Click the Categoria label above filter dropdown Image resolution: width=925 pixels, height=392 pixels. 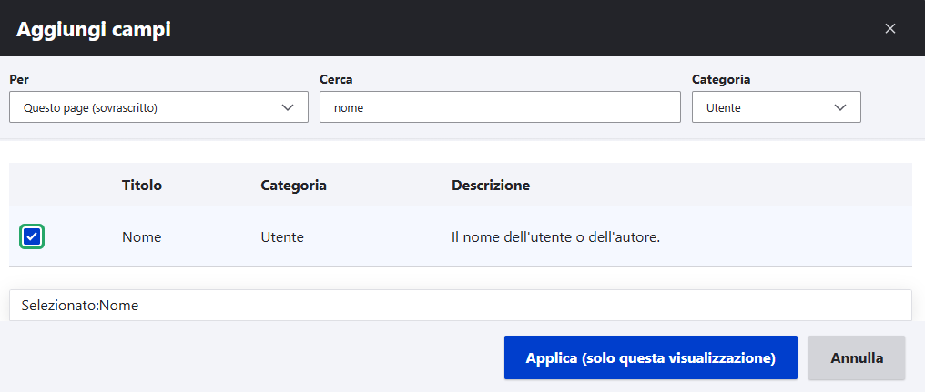pos(721,79)
